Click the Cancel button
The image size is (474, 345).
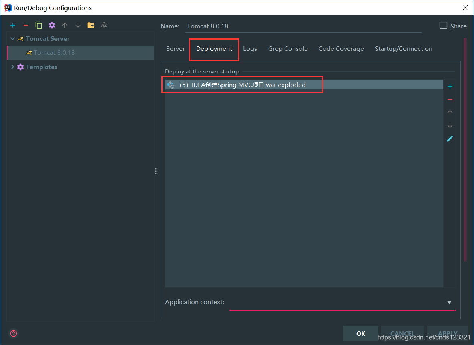[402, 333]
